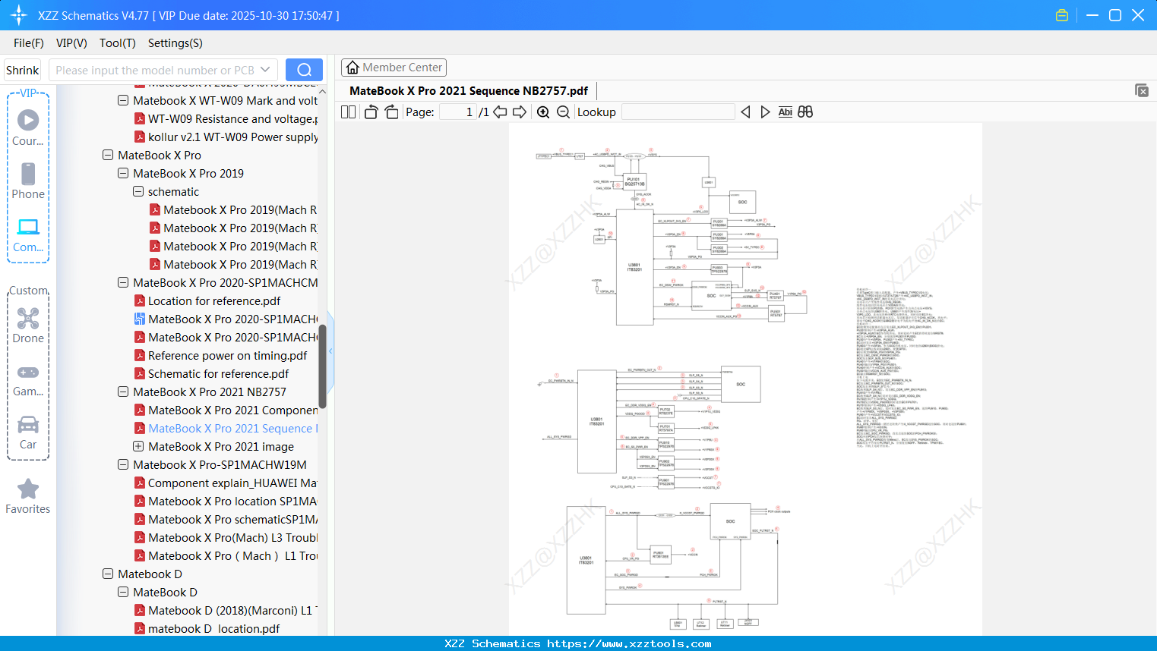Collapse MateBook X Pro 2021 NB2757 folder
This screenshot has height=651, width=1157.
[x=123, y=392]
